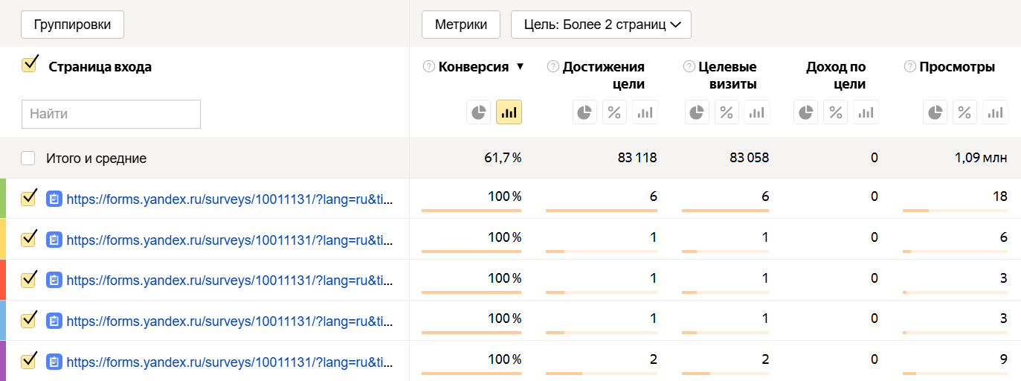This screenshot has width=1021, height=381.
Task: Click sort arrow next to Конверсия
Action: [520, 67]
